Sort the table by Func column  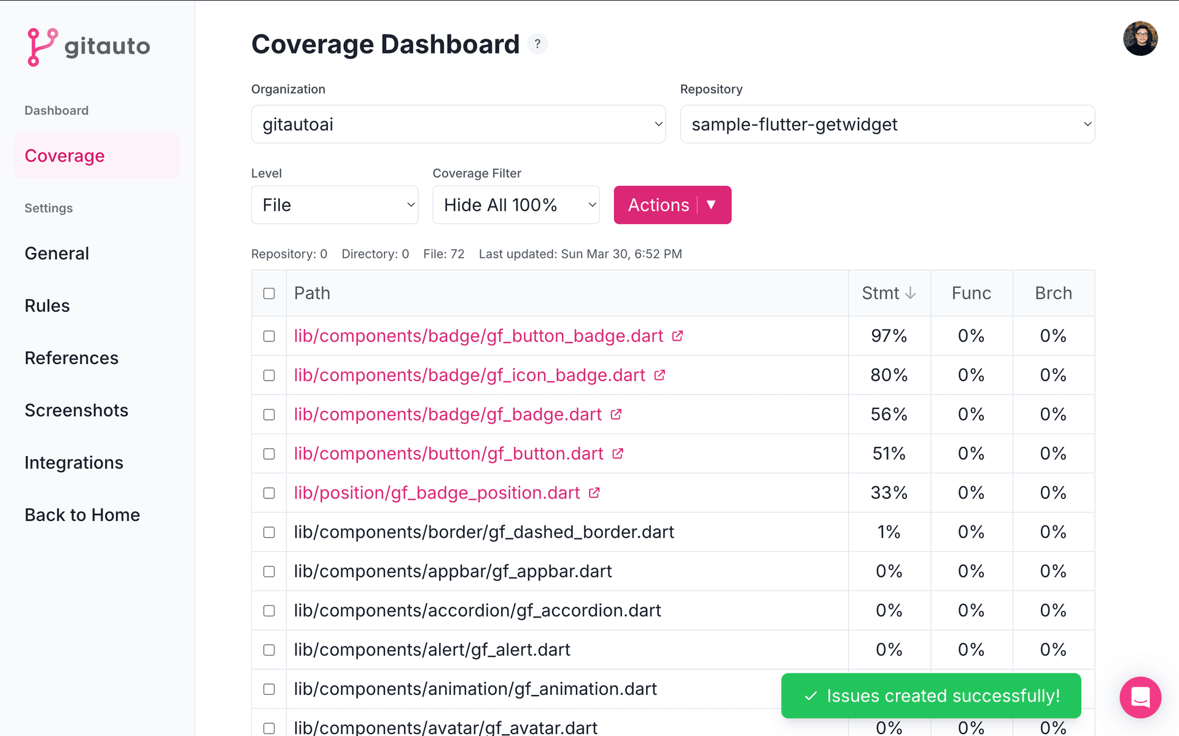[971, 293]
